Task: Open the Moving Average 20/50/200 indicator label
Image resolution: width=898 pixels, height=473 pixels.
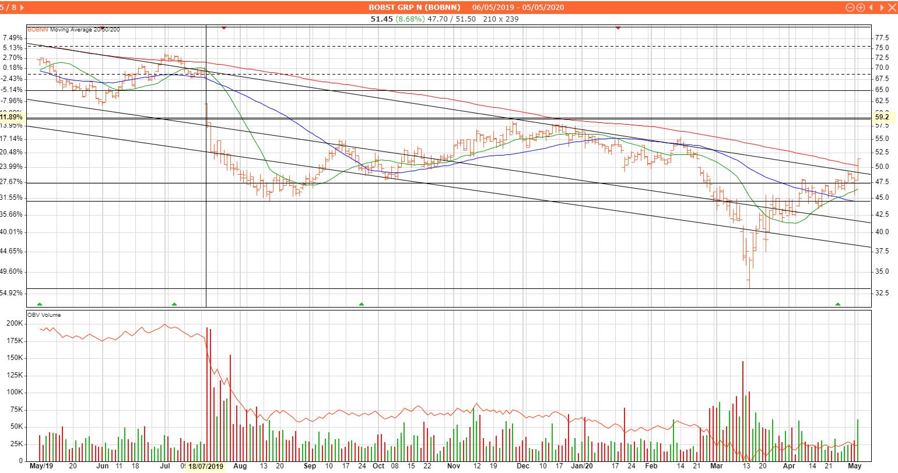Action: tap(85, 30)
